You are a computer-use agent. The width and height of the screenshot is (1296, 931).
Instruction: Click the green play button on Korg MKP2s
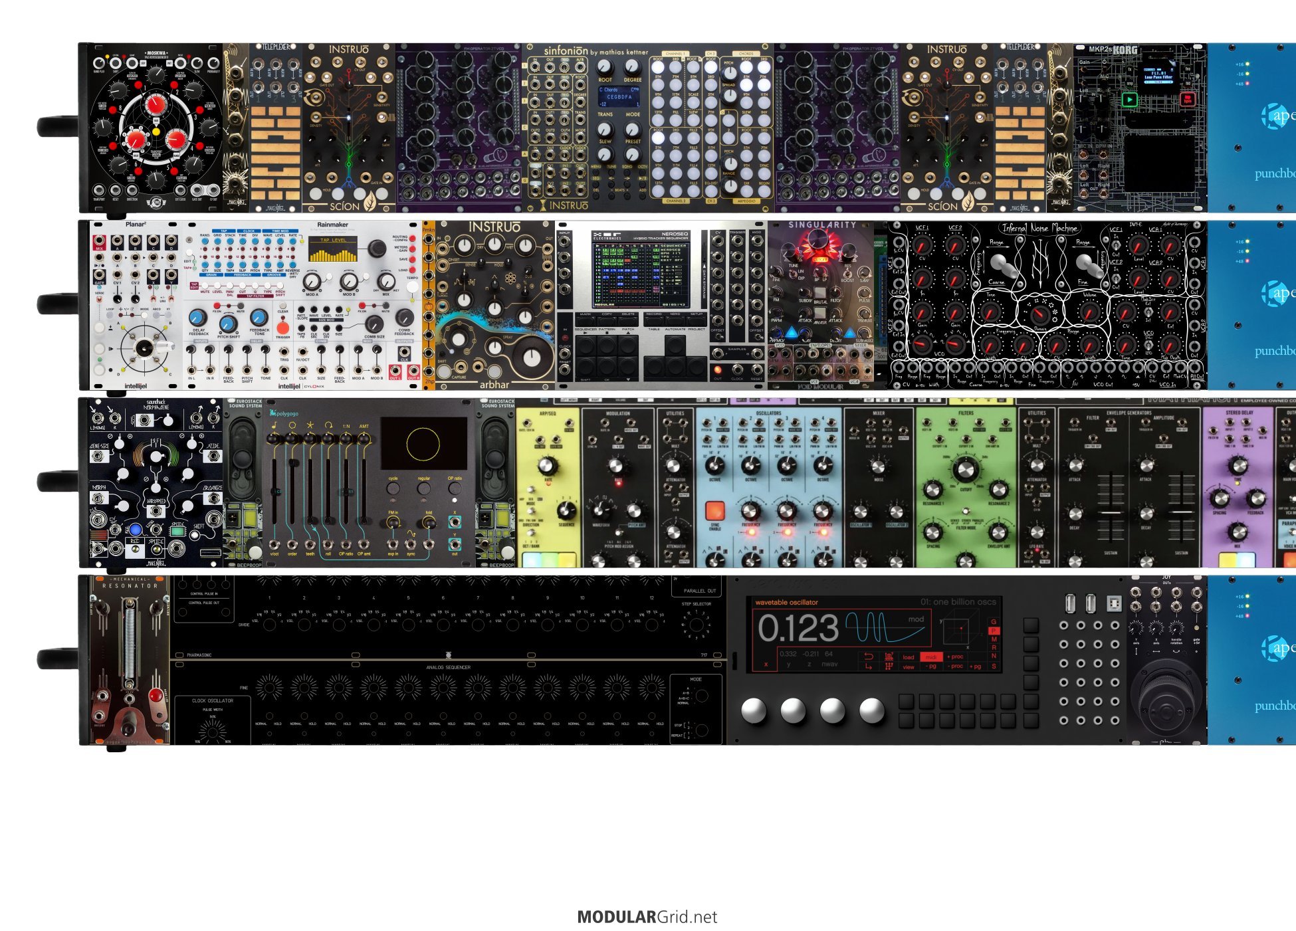click(x=1129, y=100)
